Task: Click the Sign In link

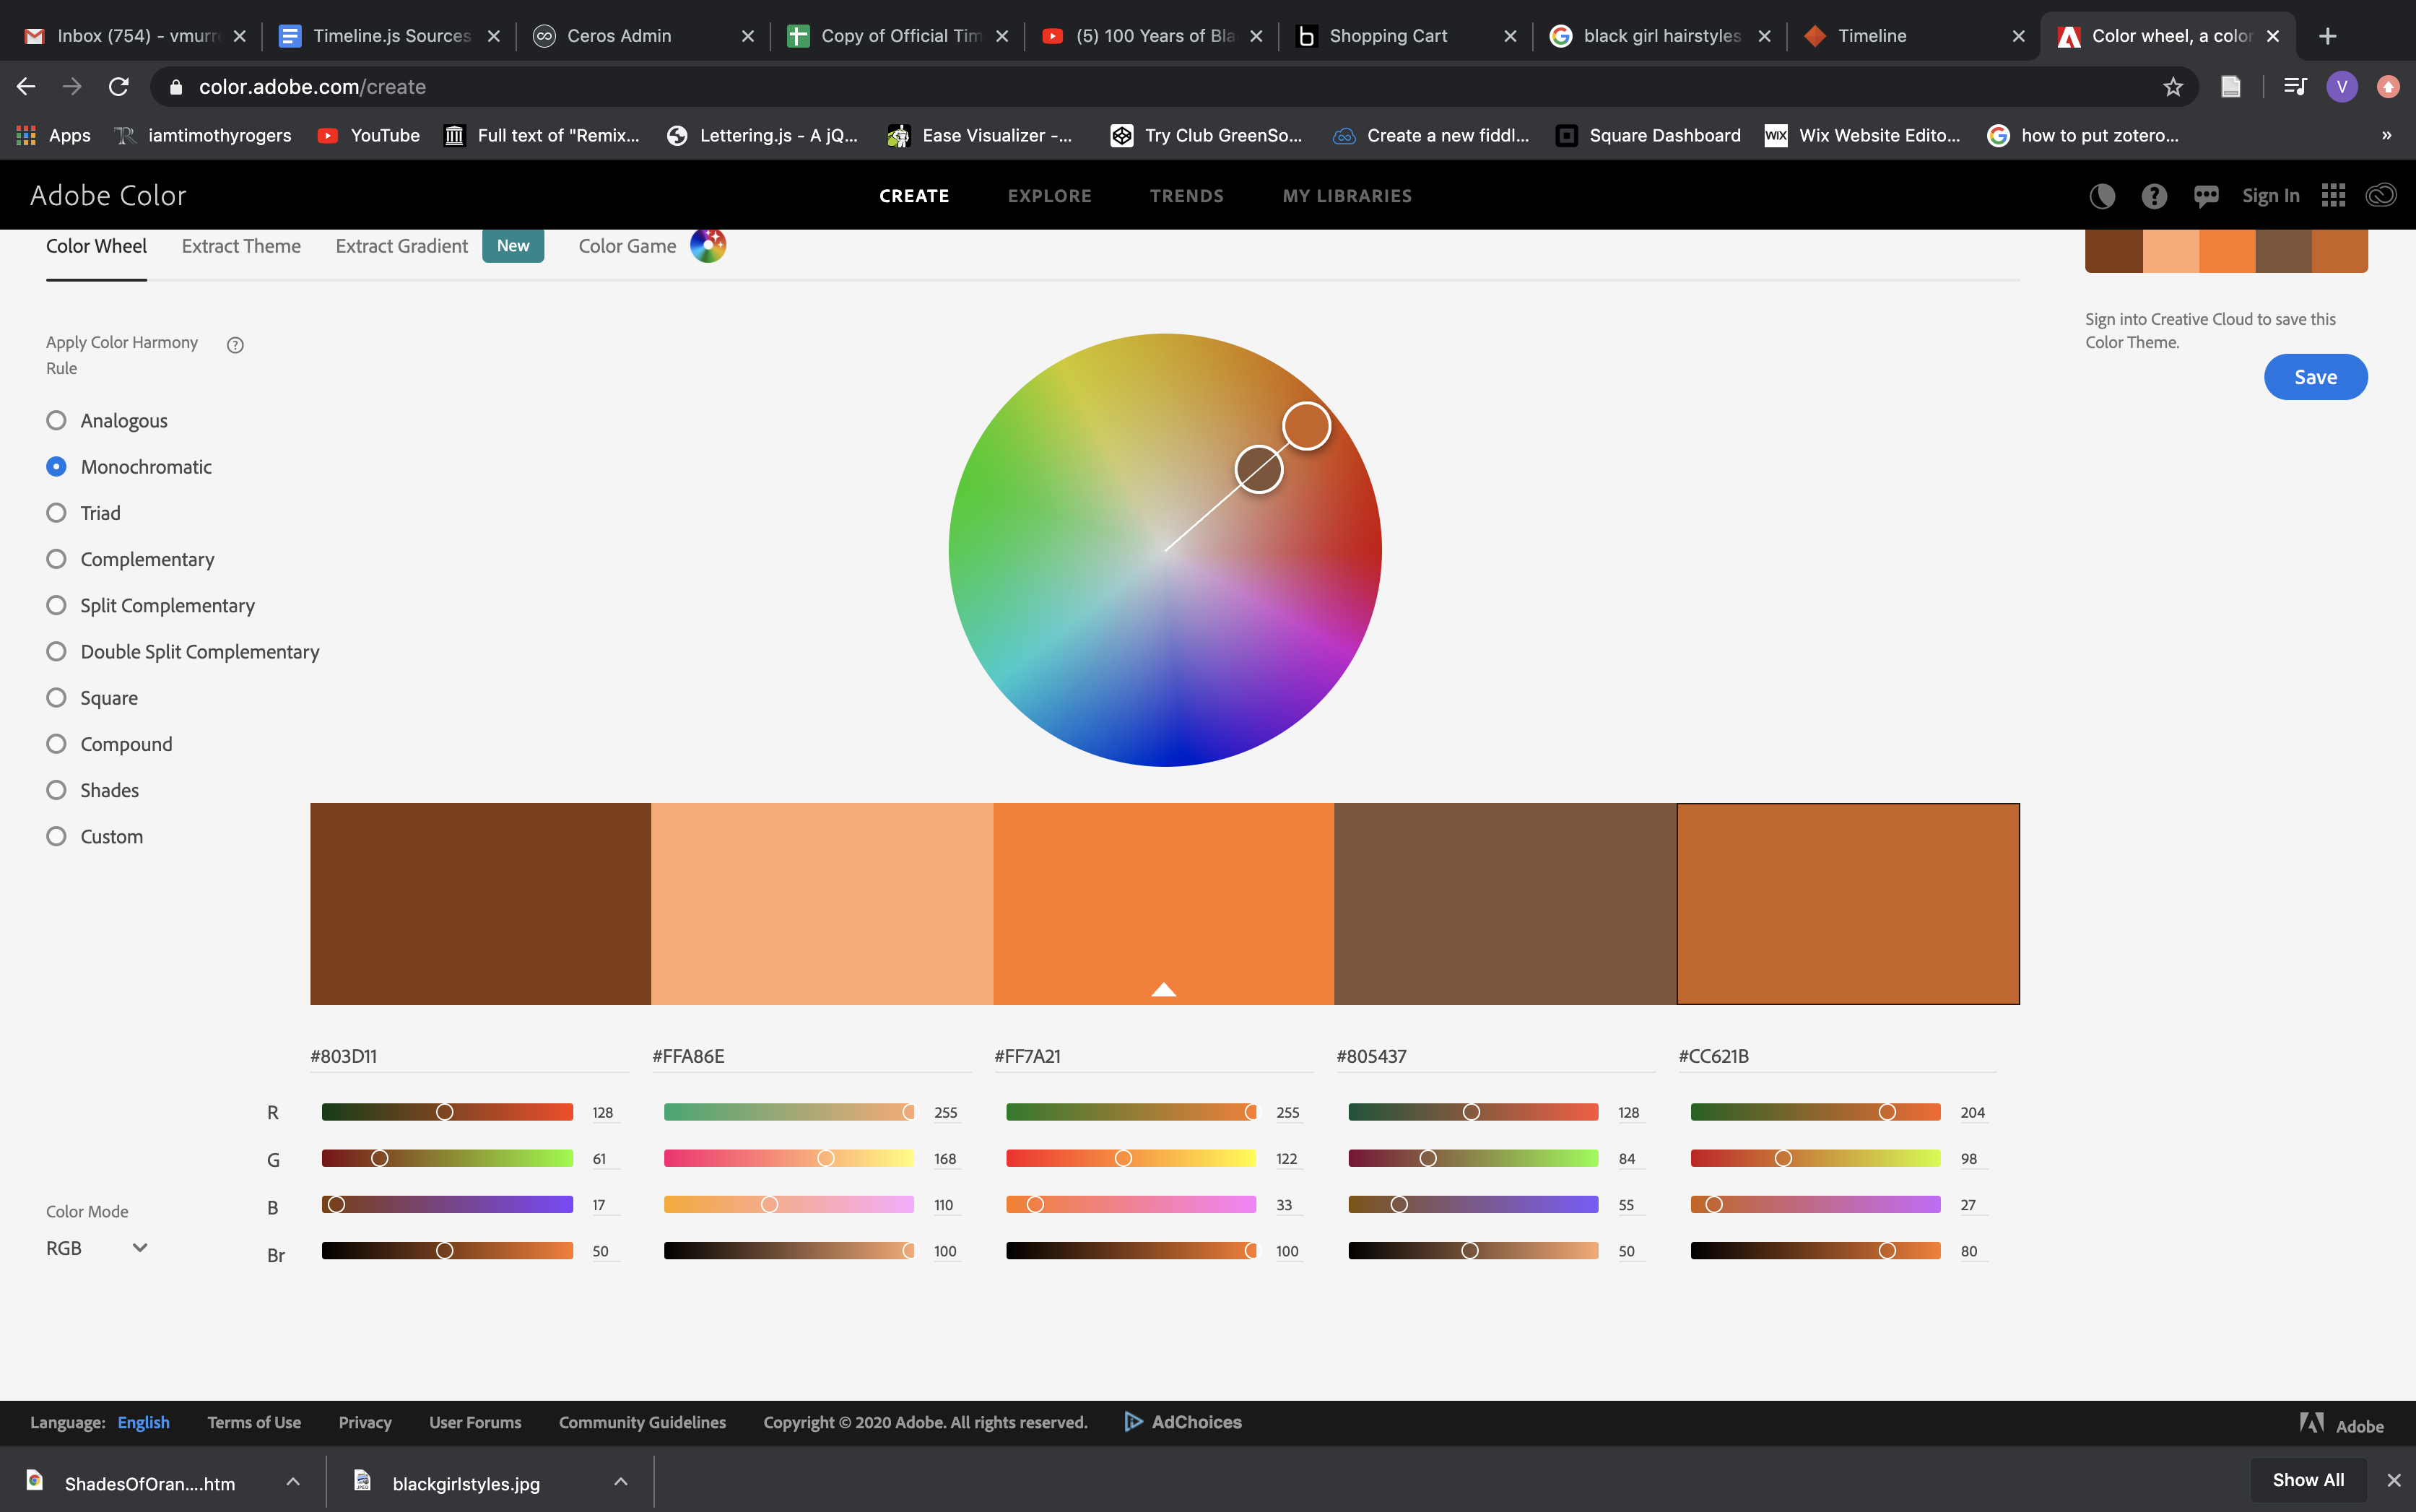Action: pos(2269,196)
